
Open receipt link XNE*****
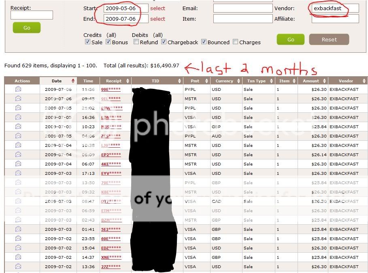(111, 257)
